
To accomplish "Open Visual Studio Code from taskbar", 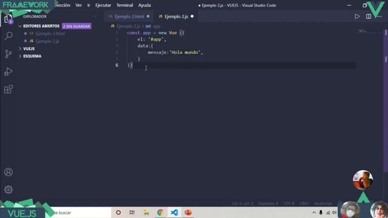I will (174, 213).
